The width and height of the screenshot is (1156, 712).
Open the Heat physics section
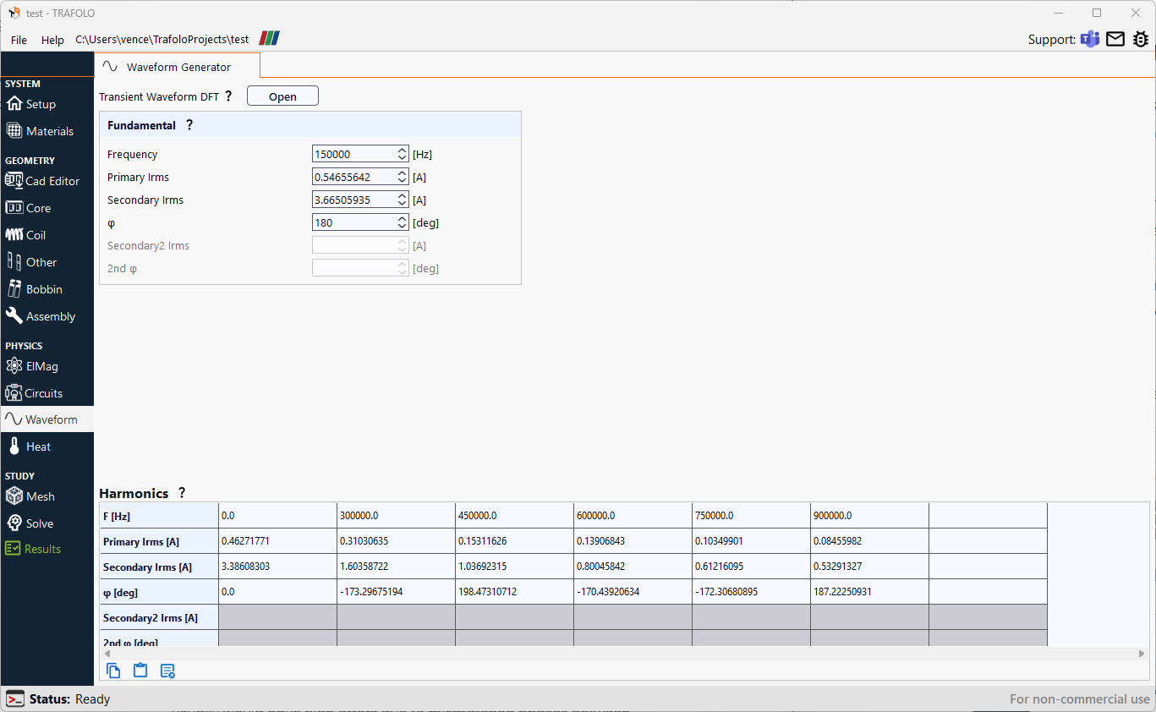[47, 446]
